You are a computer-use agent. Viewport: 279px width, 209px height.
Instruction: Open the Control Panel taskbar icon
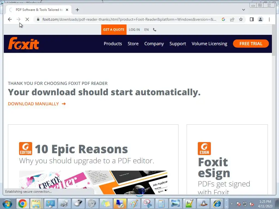coord(50,204)
